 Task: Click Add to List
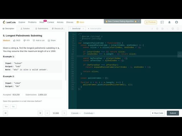(x=39, y=40)
